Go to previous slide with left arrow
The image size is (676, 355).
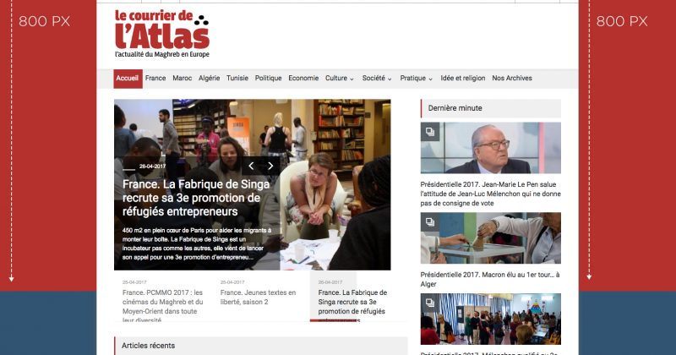(x=251, y=166)
